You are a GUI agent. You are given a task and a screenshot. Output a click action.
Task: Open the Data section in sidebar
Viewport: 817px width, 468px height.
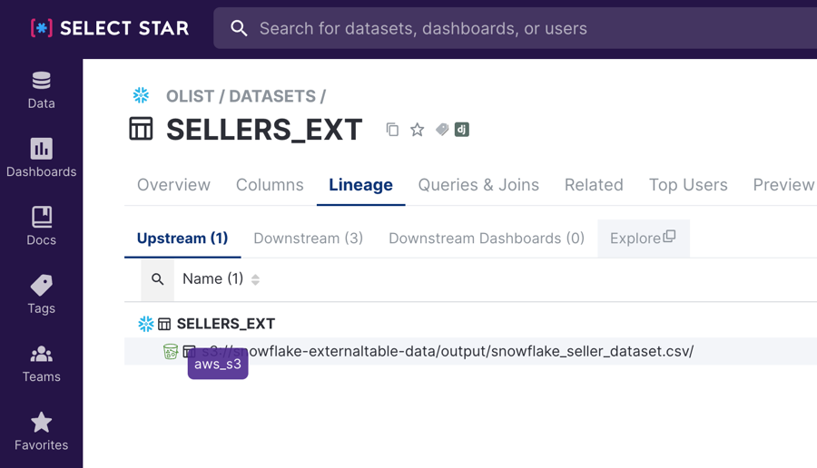click(41, 90)
